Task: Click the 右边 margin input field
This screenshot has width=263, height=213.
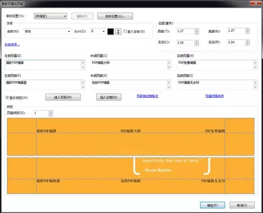Action: (x=236, y=42)
